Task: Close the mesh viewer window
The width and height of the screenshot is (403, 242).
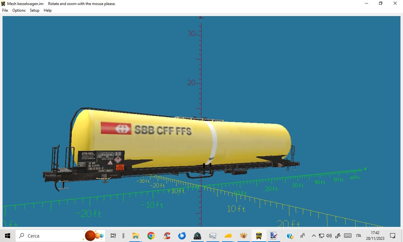Action: coord(395,3)
